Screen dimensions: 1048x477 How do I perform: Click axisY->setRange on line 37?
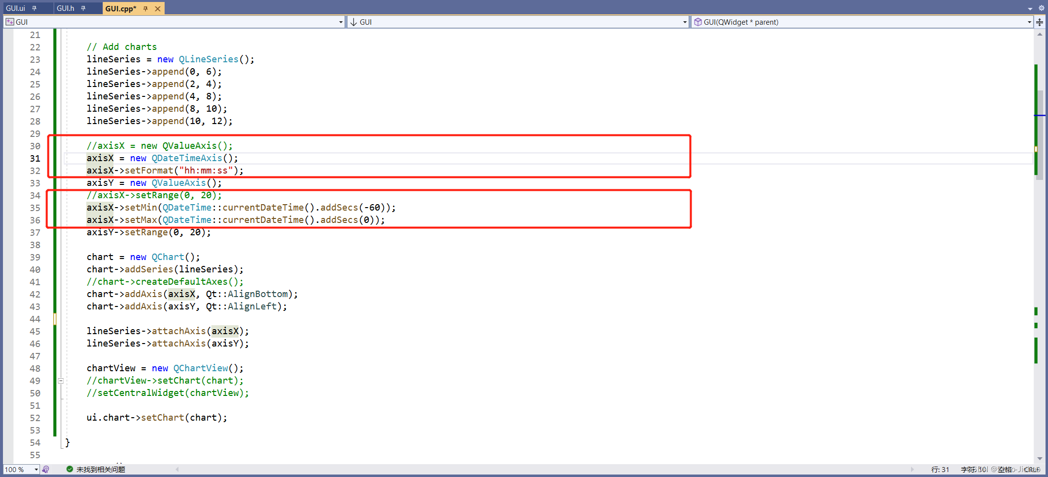click(128, 232)
